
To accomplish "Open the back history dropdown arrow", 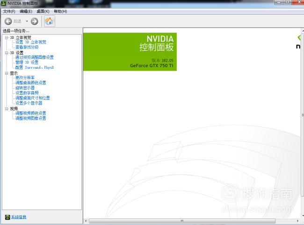I will [x=27, y=21].
